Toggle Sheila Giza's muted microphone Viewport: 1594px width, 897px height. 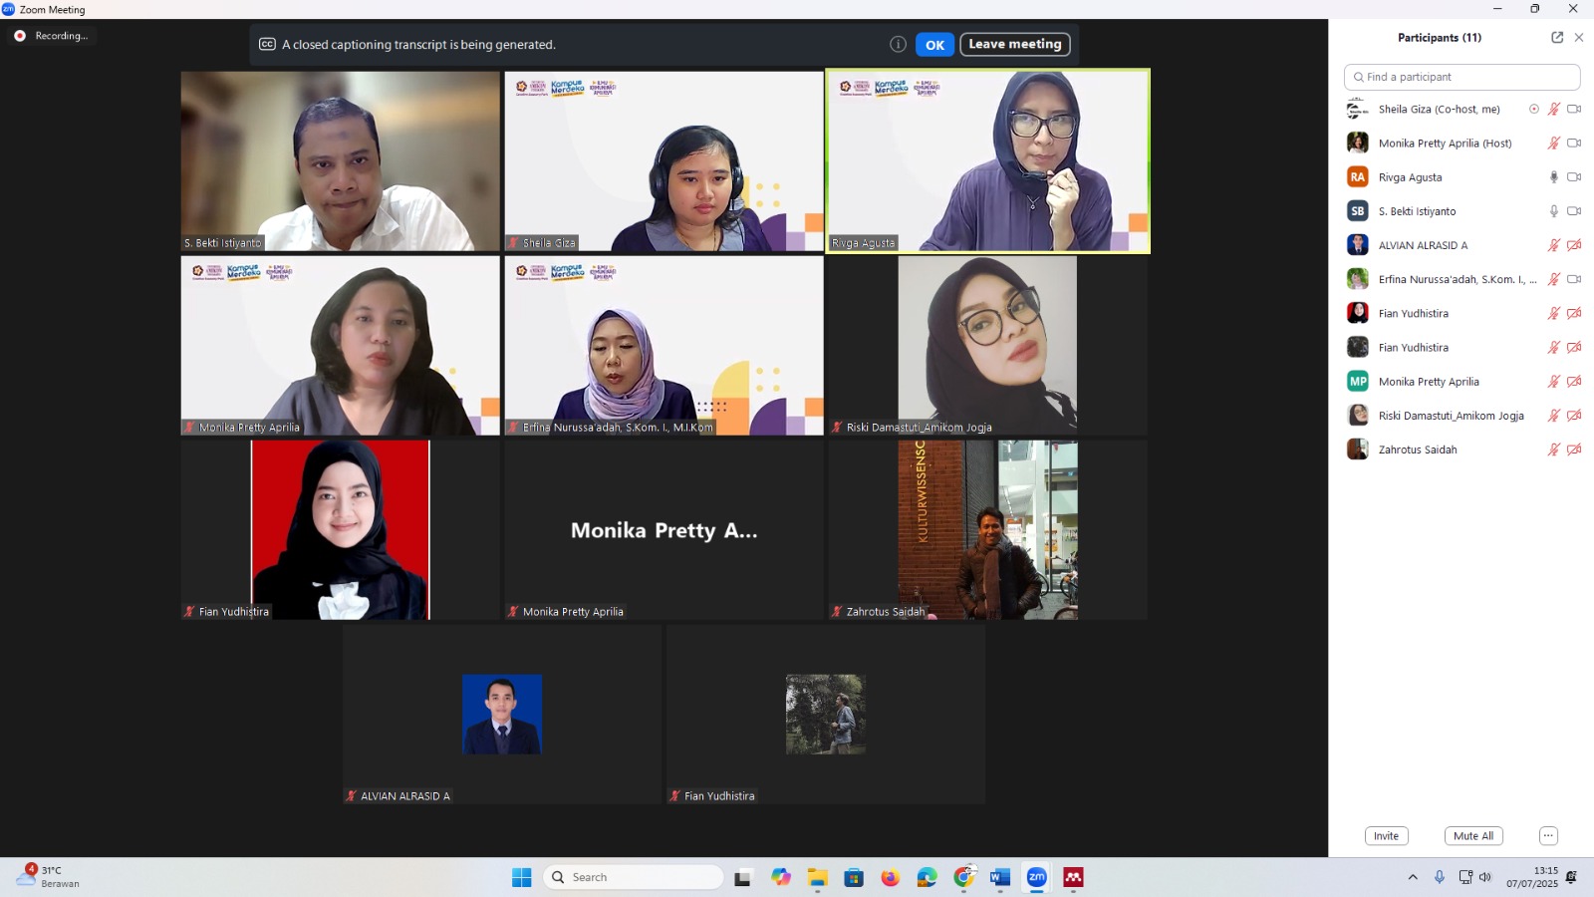[x=1553, y=110]
